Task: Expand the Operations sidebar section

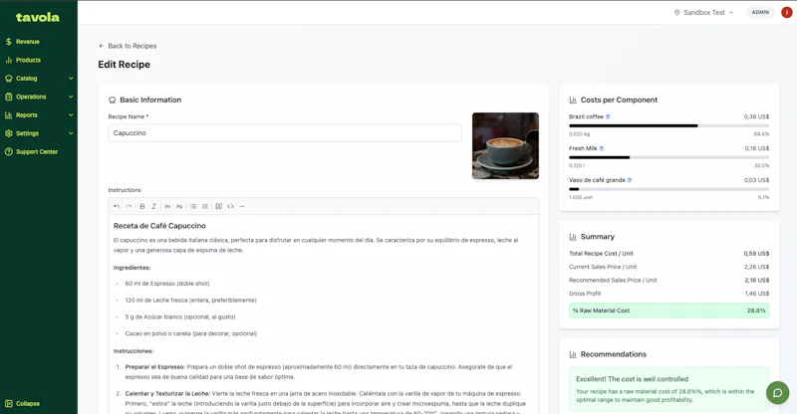Action: [39, 97]
